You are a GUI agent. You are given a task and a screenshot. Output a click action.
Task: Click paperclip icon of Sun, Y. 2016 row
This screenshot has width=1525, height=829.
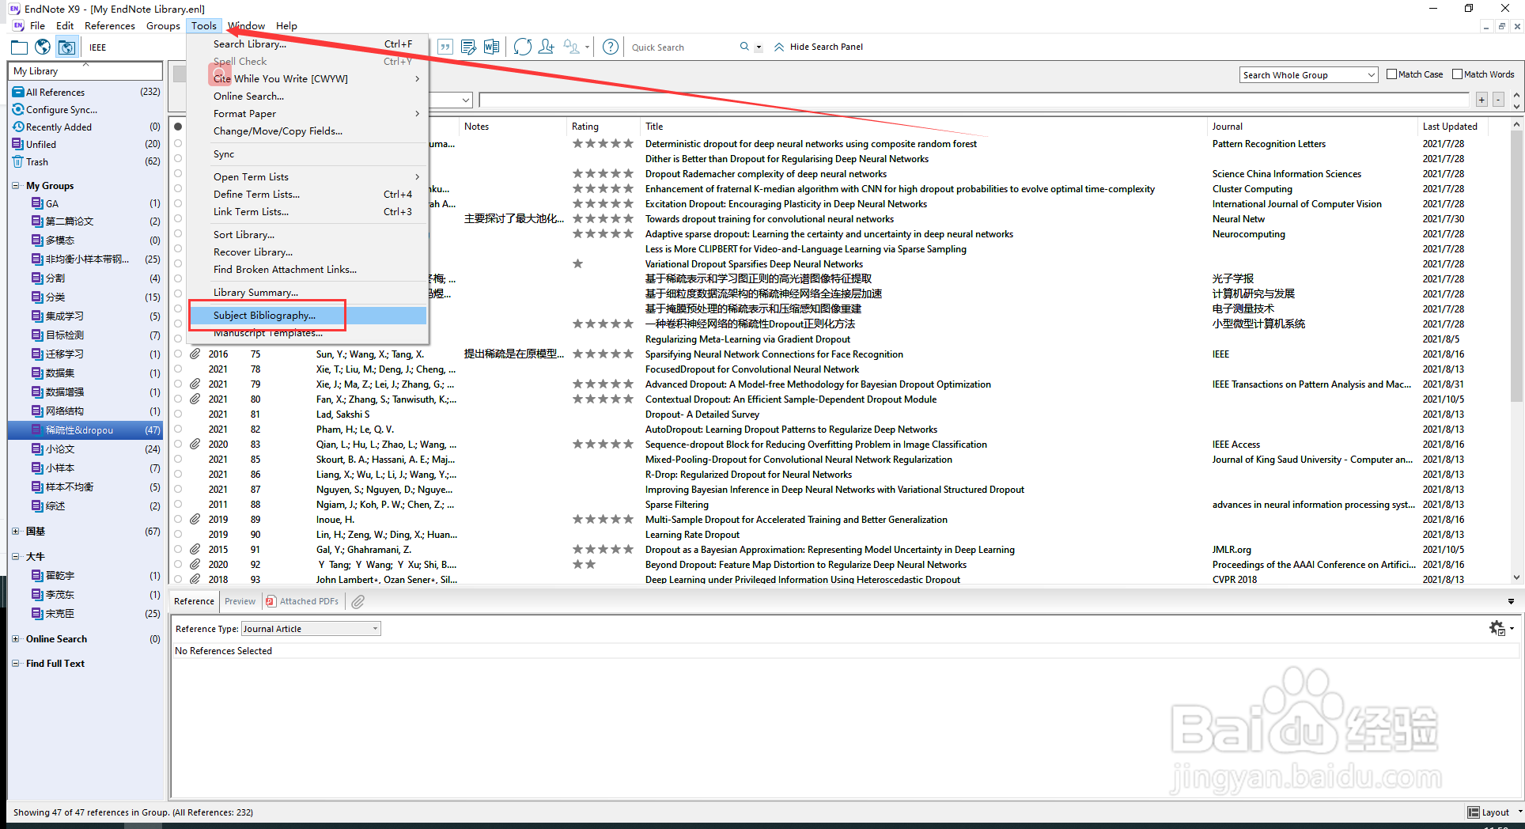pos(195,354)
